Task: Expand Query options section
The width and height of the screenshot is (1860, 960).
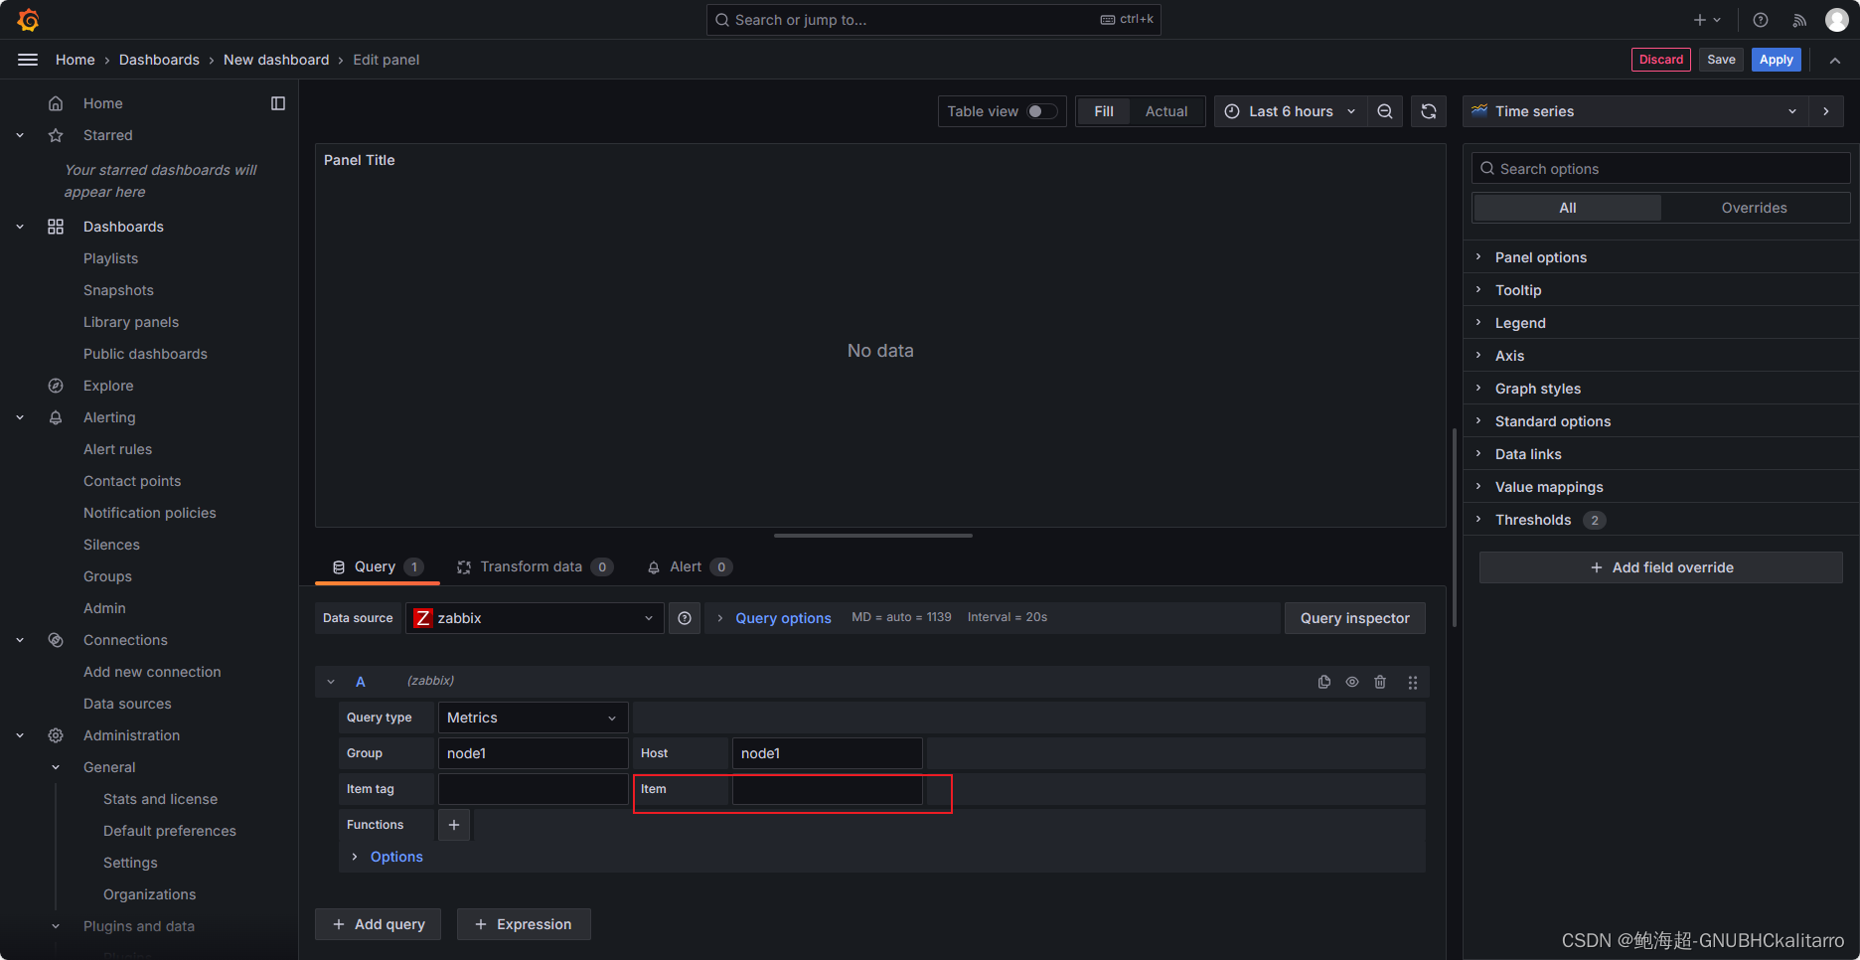Action: click(x=783, y=618)
